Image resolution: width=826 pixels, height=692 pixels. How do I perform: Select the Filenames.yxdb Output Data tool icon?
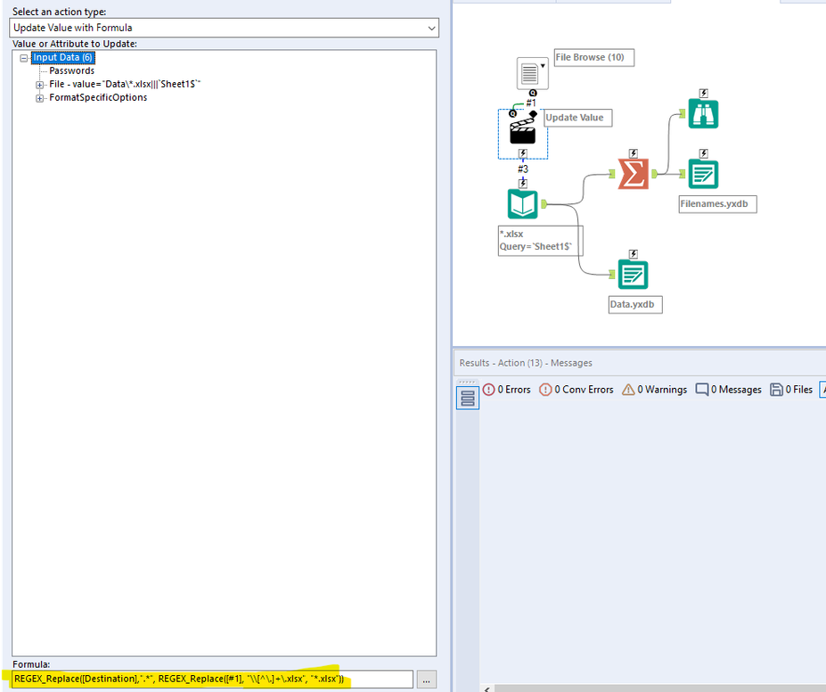click(703, 173)
